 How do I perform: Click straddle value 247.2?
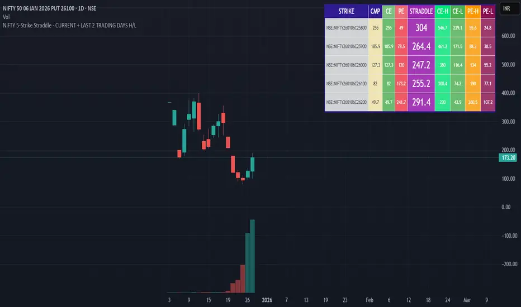point(421,65)
